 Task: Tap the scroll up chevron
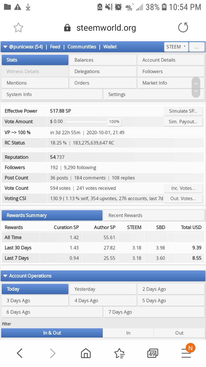(x=196, y=84)
